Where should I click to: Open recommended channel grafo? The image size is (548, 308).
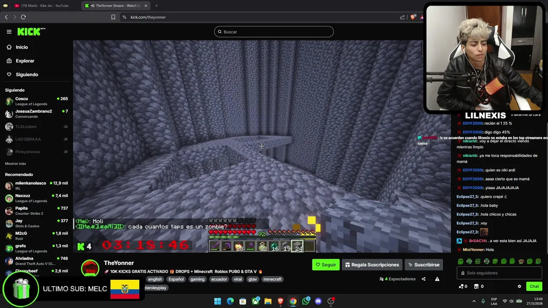(36, 249)
